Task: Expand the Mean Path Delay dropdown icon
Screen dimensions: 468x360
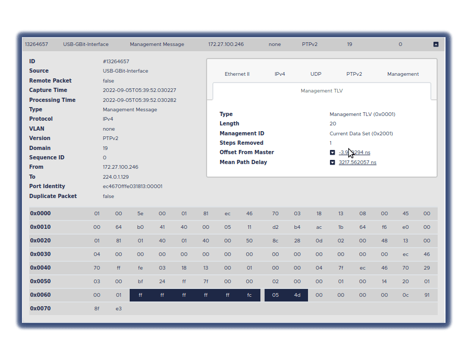Action: coord(332,162)
